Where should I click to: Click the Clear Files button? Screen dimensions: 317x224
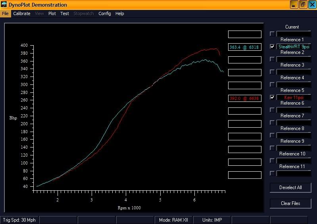click(290, 203)
